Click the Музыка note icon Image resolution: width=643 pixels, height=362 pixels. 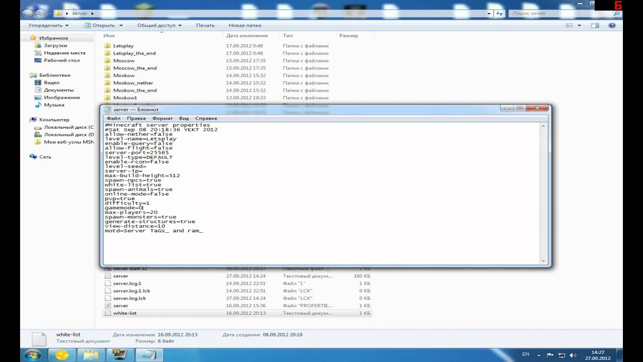click(38, 105)
